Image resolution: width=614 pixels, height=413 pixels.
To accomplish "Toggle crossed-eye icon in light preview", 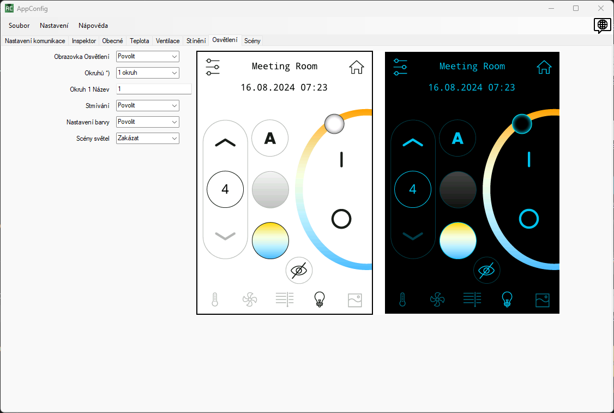I will coord(299,271).
